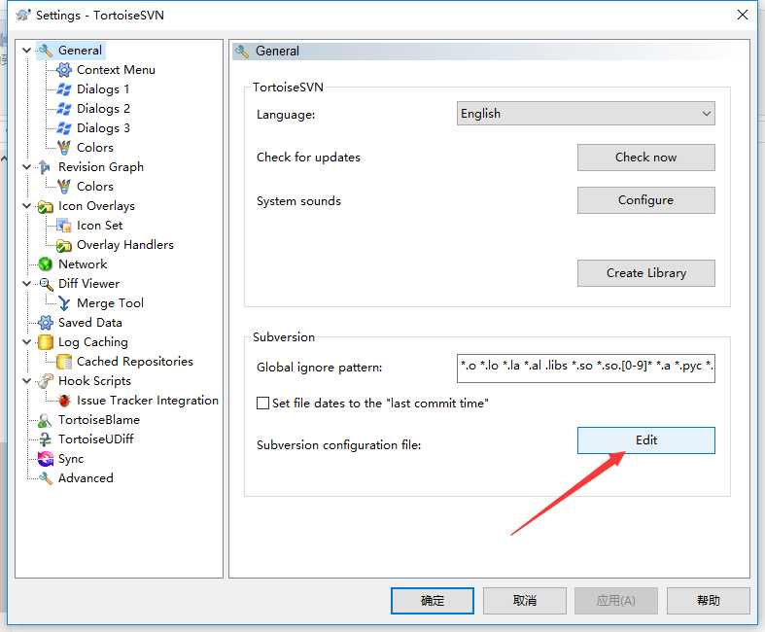
Task: Select Icon Set in the tree
Action: [99, 226]
